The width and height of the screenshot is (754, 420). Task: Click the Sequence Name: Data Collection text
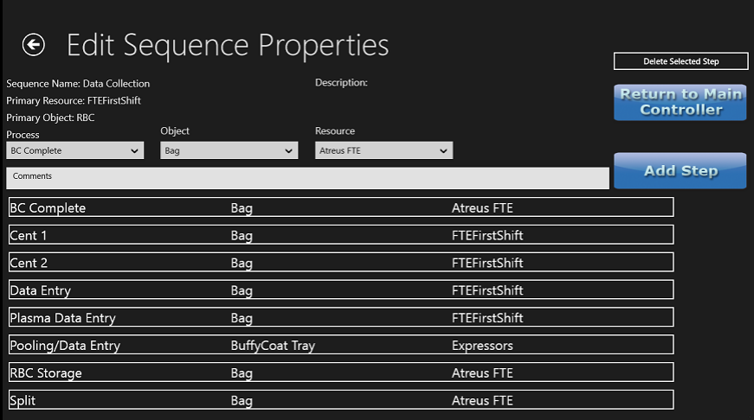(78, 84)
